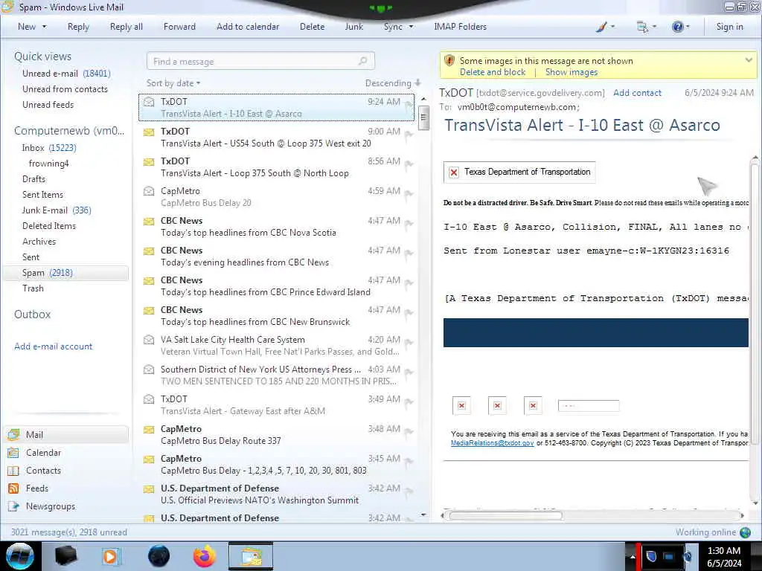Viewport: 762px width, 571px height.
Task: Click the message list scrollbar thumb
Action: click(x=423, y=117)
